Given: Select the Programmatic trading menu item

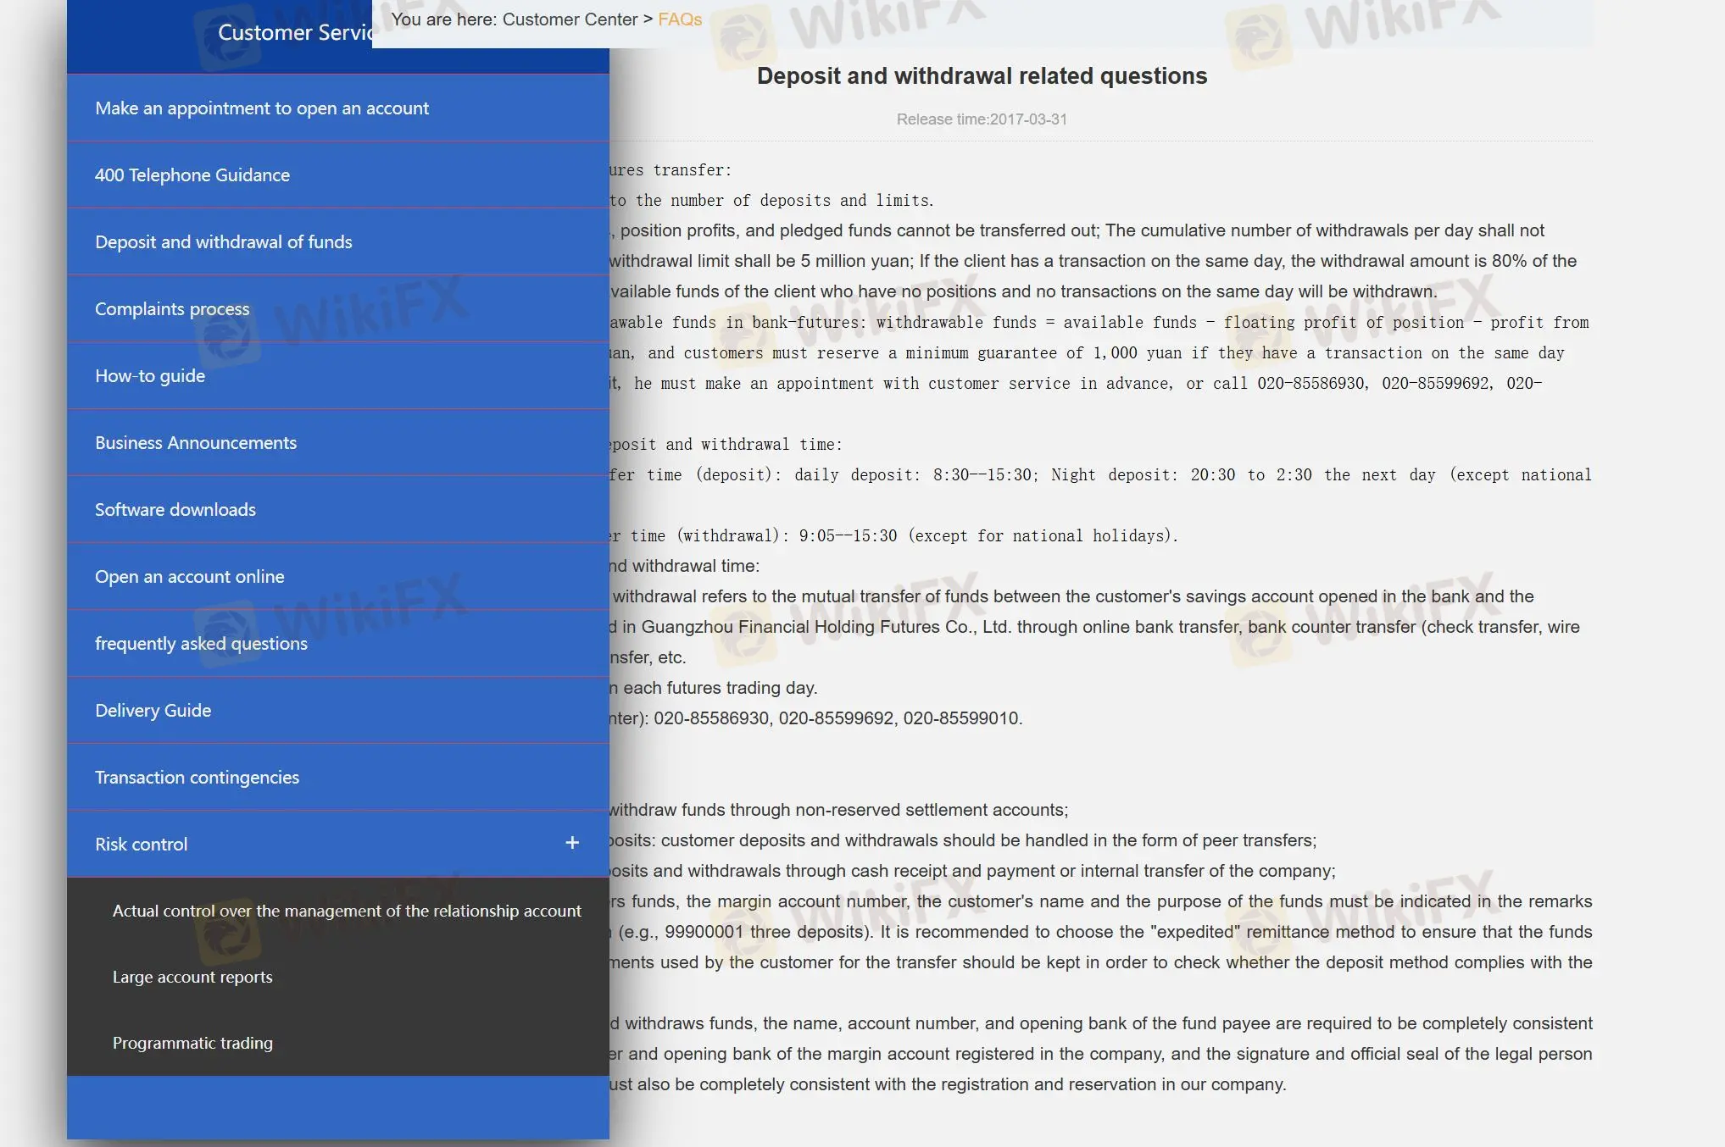Looking at the screenshot, I should (193, 1041).
